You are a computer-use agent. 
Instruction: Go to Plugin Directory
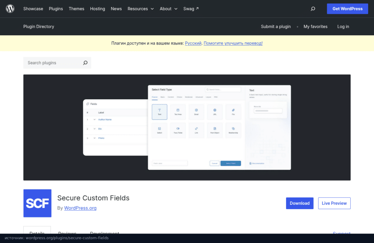[39, 26]
